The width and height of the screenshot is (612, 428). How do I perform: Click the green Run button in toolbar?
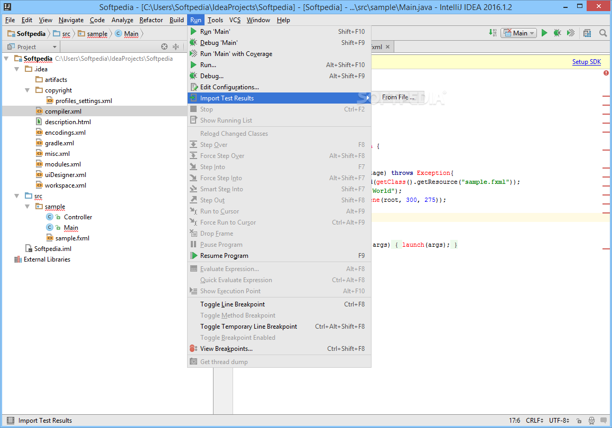point(544,33)
